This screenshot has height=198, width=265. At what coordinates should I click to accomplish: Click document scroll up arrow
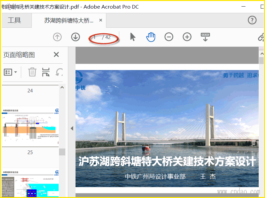262,54
